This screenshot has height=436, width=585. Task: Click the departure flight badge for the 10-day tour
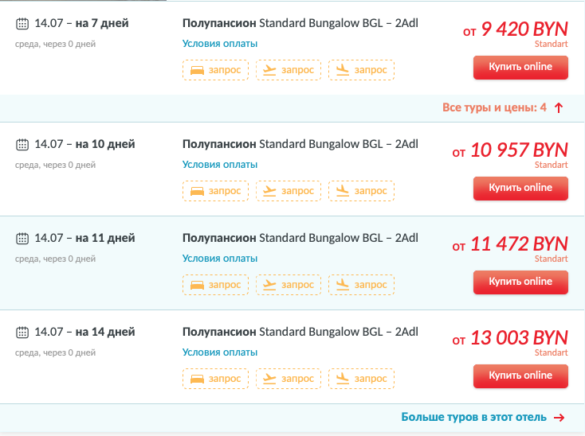(289, 191)
